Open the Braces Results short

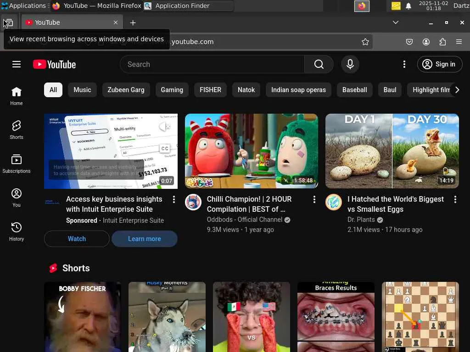click(336, 317)
